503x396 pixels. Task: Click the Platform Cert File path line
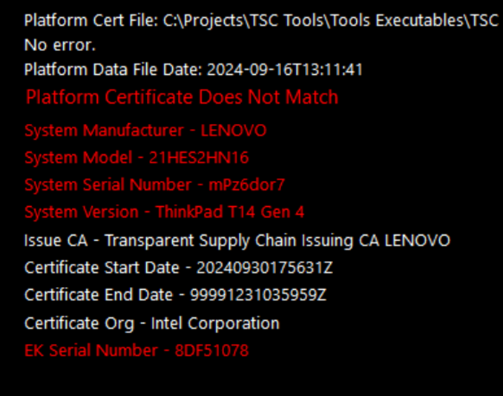click(261, 21)
